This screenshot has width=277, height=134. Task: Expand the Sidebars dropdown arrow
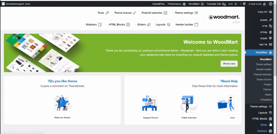click(84, 25)
